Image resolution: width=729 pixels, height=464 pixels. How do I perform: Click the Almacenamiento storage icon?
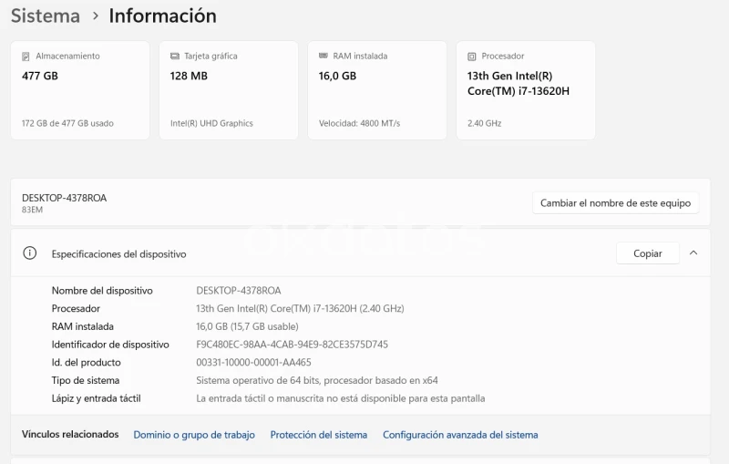click(26, 57)
